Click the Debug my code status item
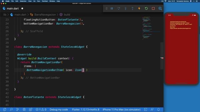 (x=59, y=110)
